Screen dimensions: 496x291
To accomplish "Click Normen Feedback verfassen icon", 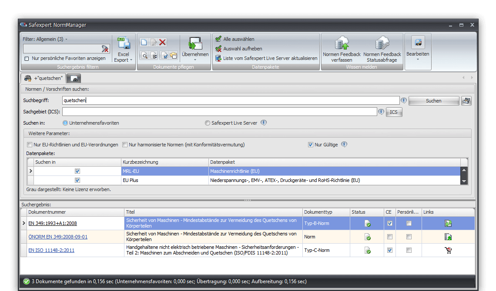I will coord(342,43).
